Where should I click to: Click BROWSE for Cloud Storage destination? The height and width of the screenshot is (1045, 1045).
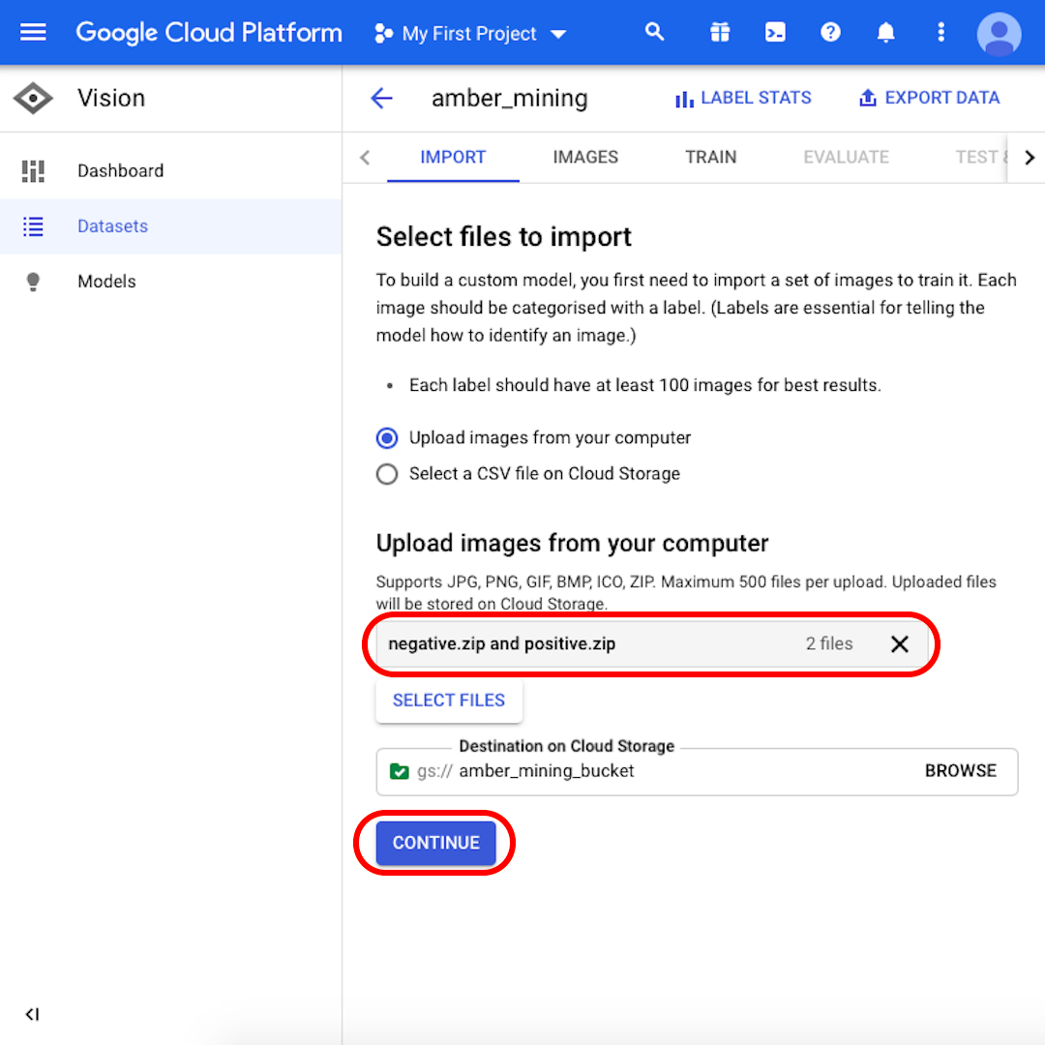click(961, 771)
